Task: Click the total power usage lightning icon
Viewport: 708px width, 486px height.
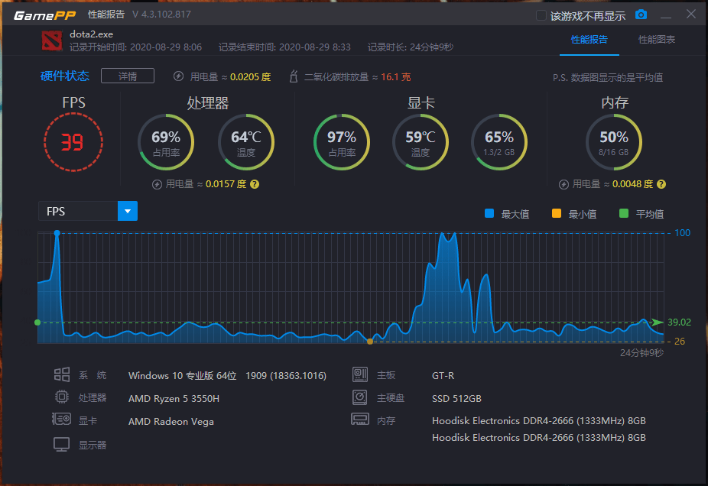Action: click(x=178, y=76)
